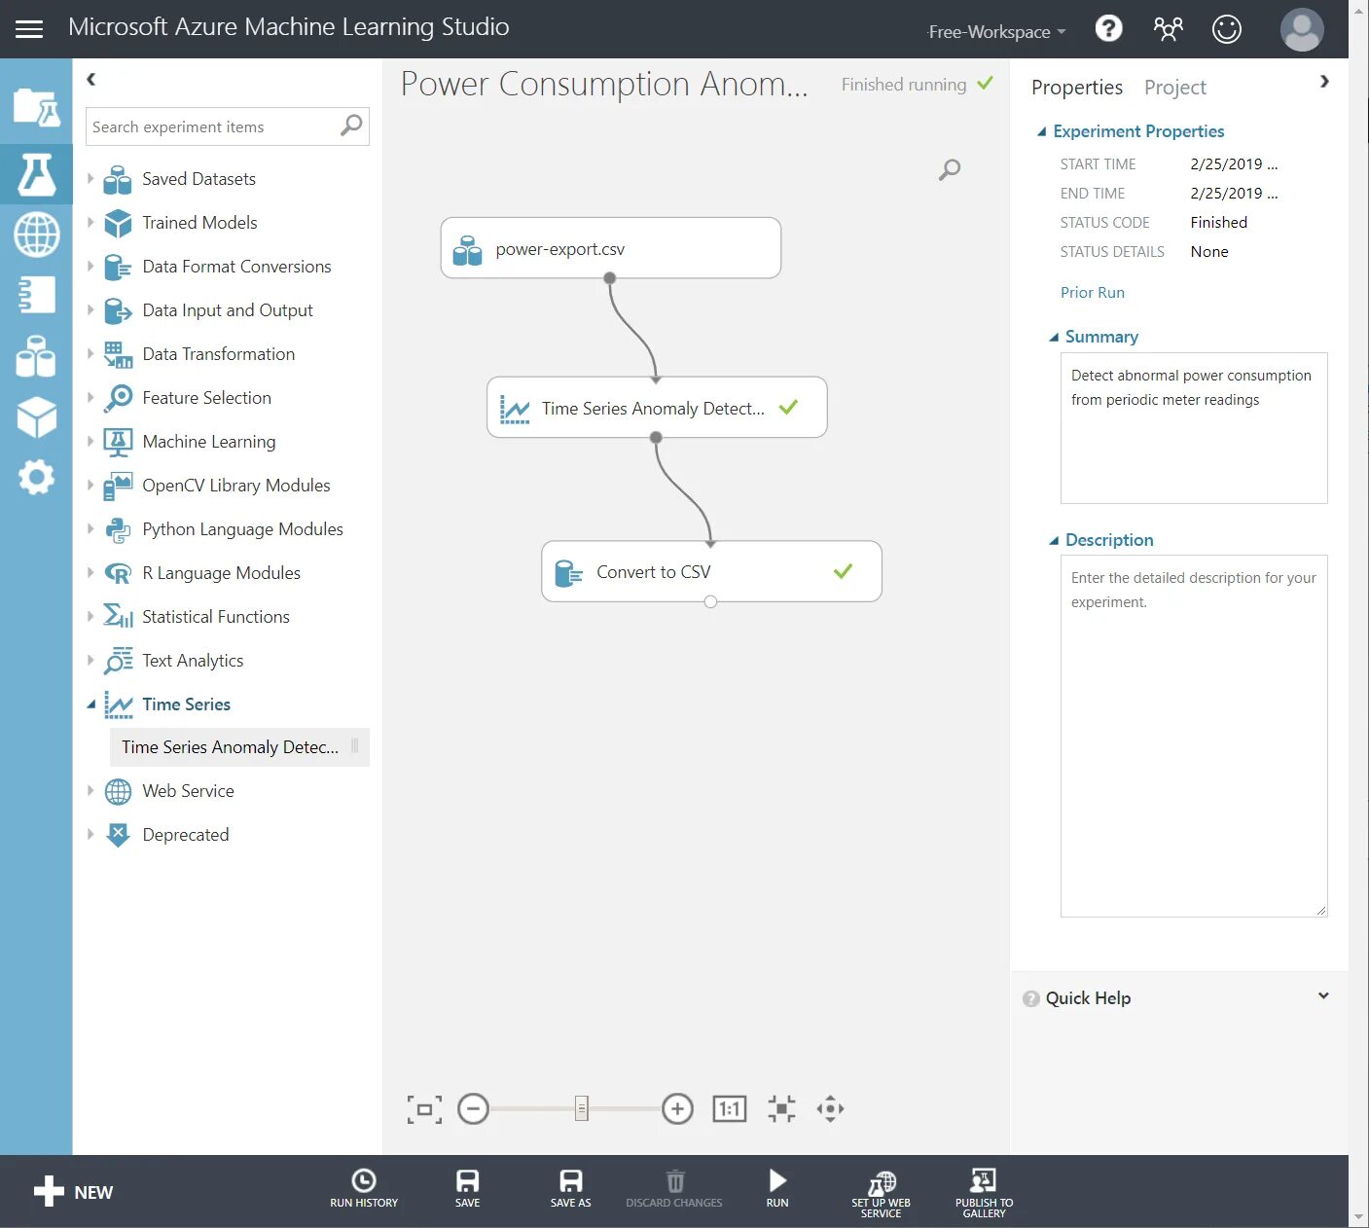
Task: Click the NEW button
Action: [74, 1192]
